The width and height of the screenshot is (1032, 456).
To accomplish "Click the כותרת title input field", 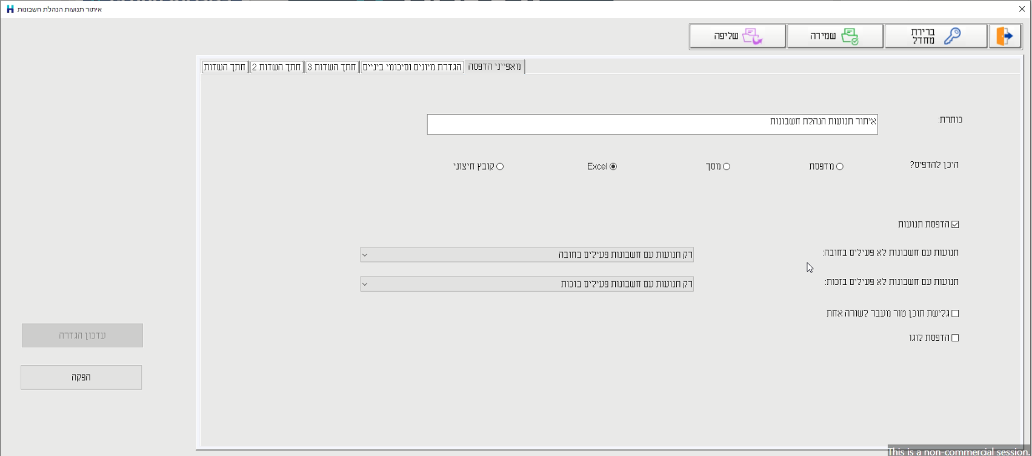I will pyautogui.click(x=652, y=124).
